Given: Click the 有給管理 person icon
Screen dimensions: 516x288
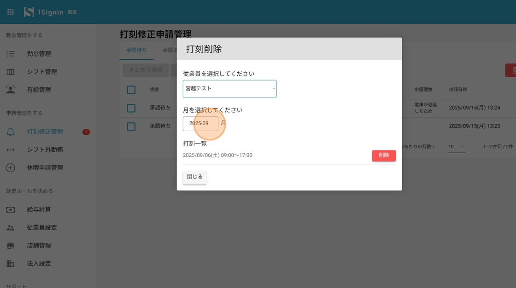Looking at the screenshot, I should 11,90.
